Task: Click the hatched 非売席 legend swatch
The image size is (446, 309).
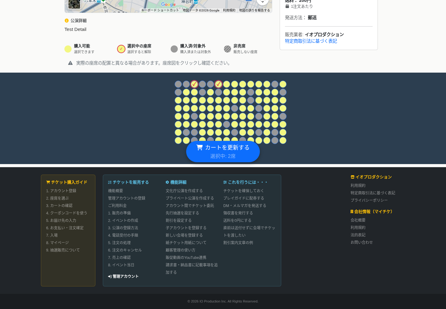Action: 228,49
